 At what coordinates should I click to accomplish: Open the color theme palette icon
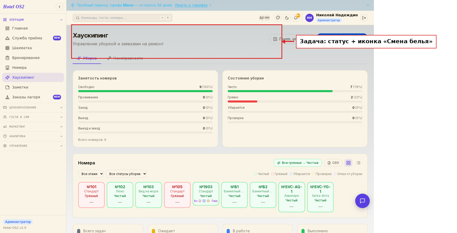[x=278, y=18]
